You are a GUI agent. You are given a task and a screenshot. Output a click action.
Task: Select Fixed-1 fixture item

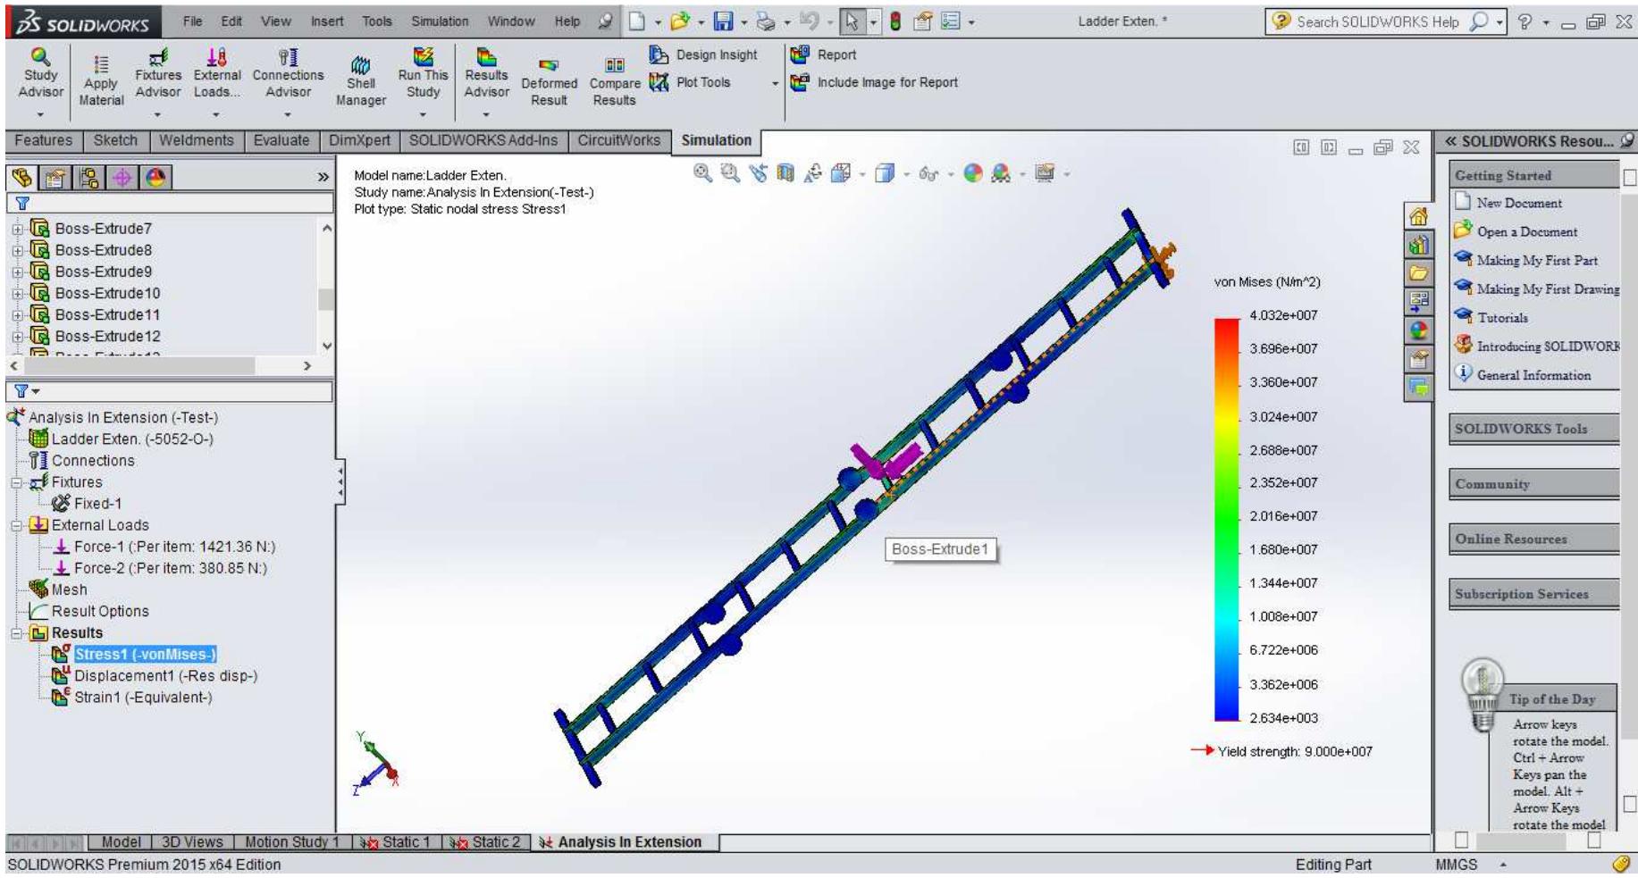click(x=97, y=504)
